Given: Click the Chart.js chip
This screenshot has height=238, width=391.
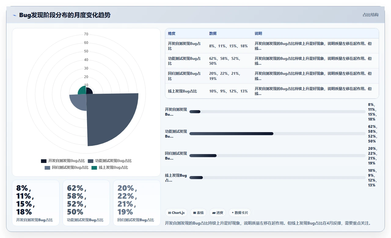Looking at the screenshot, I should pyautogui.click(x=177, y=213).
